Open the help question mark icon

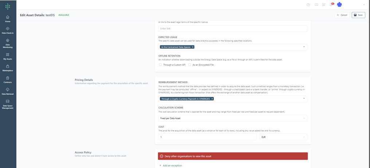[308, 5]
